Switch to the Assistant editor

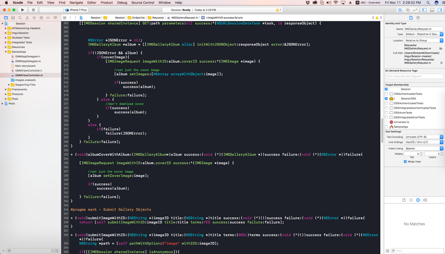408,10
